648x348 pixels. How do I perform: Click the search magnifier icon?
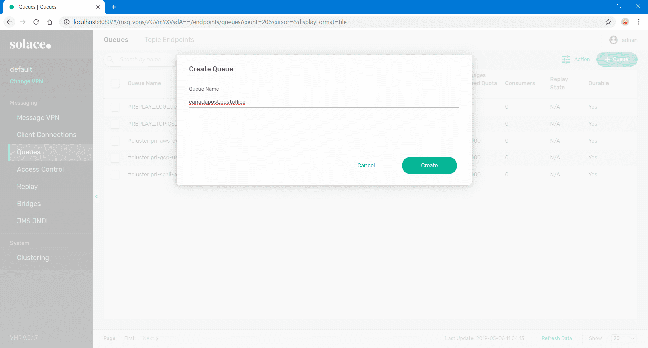point(110,59)
